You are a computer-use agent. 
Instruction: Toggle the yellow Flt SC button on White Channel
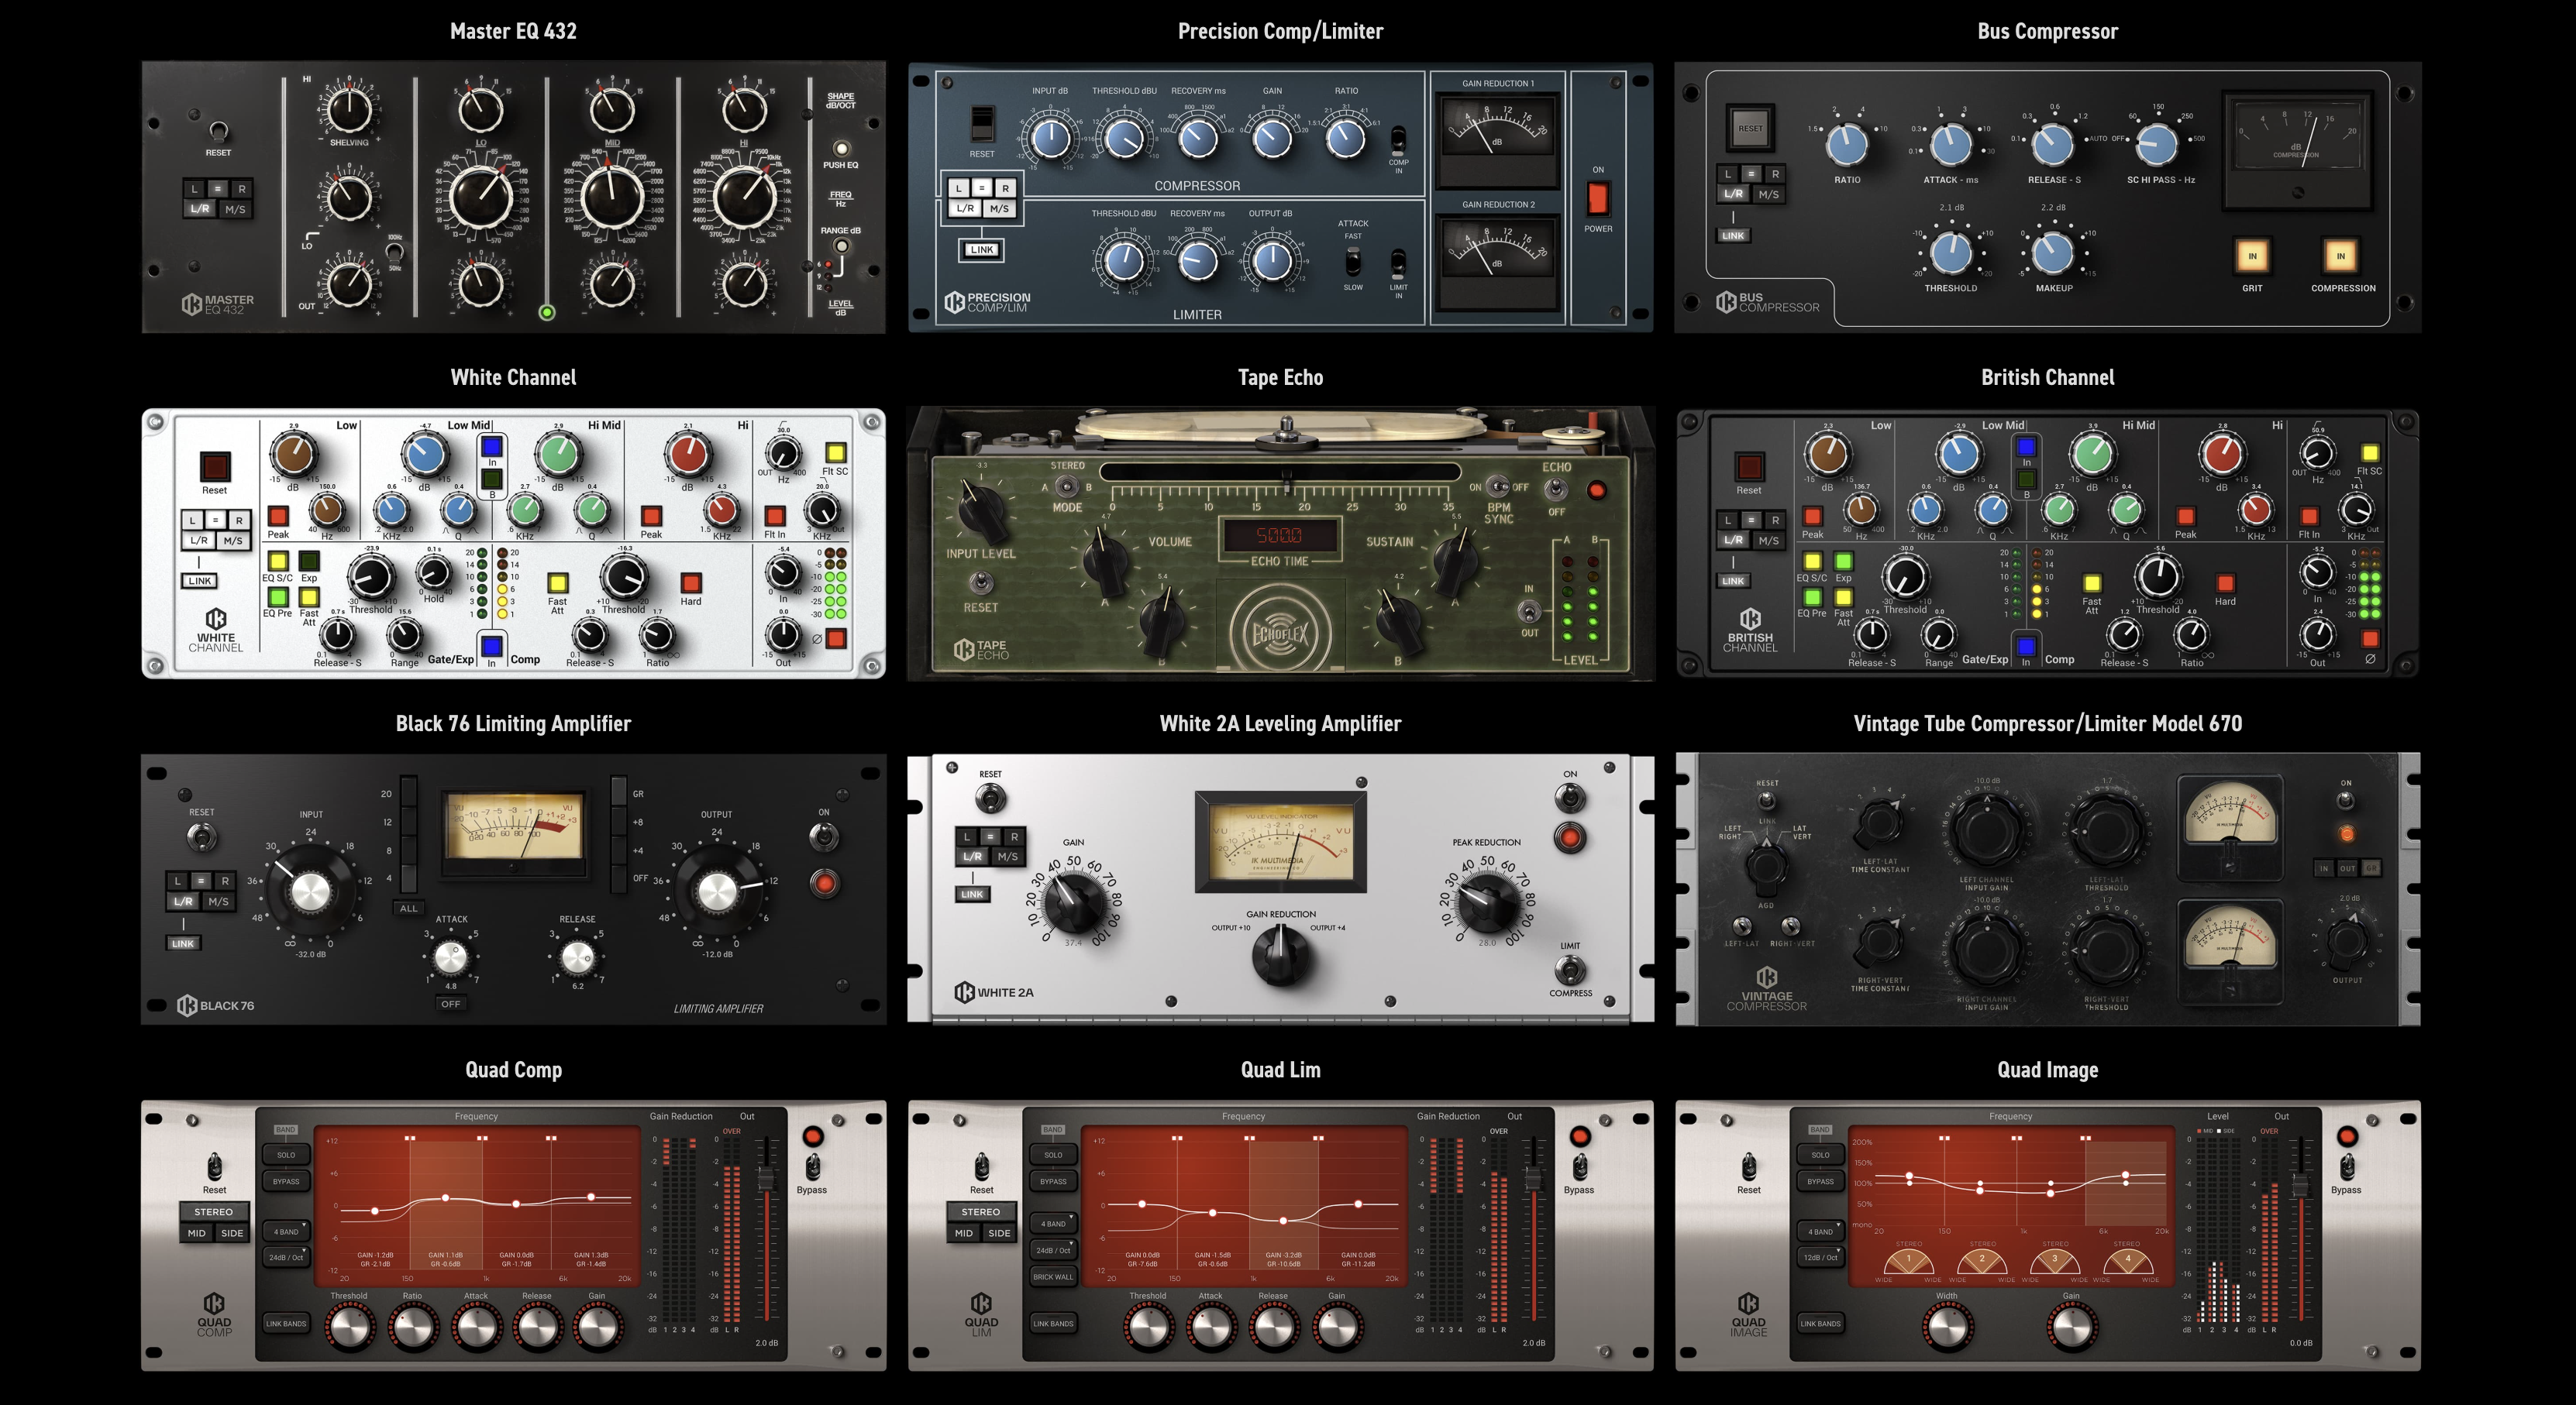835,452
